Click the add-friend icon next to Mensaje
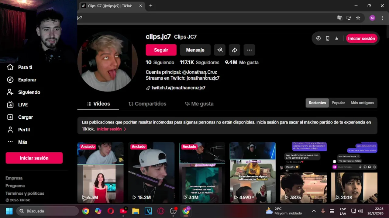The height and width of the screenshot is (218, 389). tap(220, 50)
